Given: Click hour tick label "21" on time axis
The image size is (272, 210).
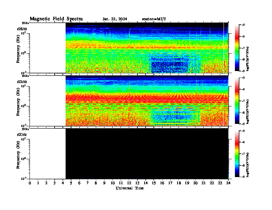Looking at the screenshot, I should (x=203, y=183).
